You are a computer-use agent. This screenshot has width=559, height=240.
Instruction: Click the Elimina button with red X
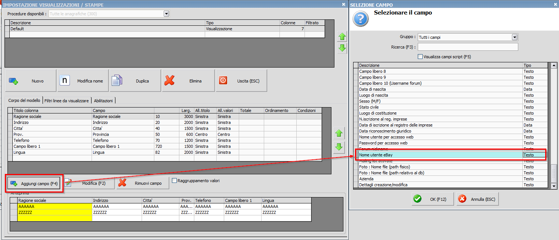188,81
